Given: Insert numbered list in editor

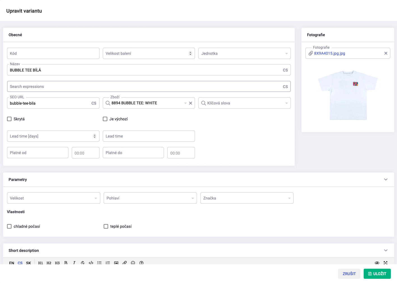Looking at the screenshot, I should pyautogui.click(x=108, y=263).
